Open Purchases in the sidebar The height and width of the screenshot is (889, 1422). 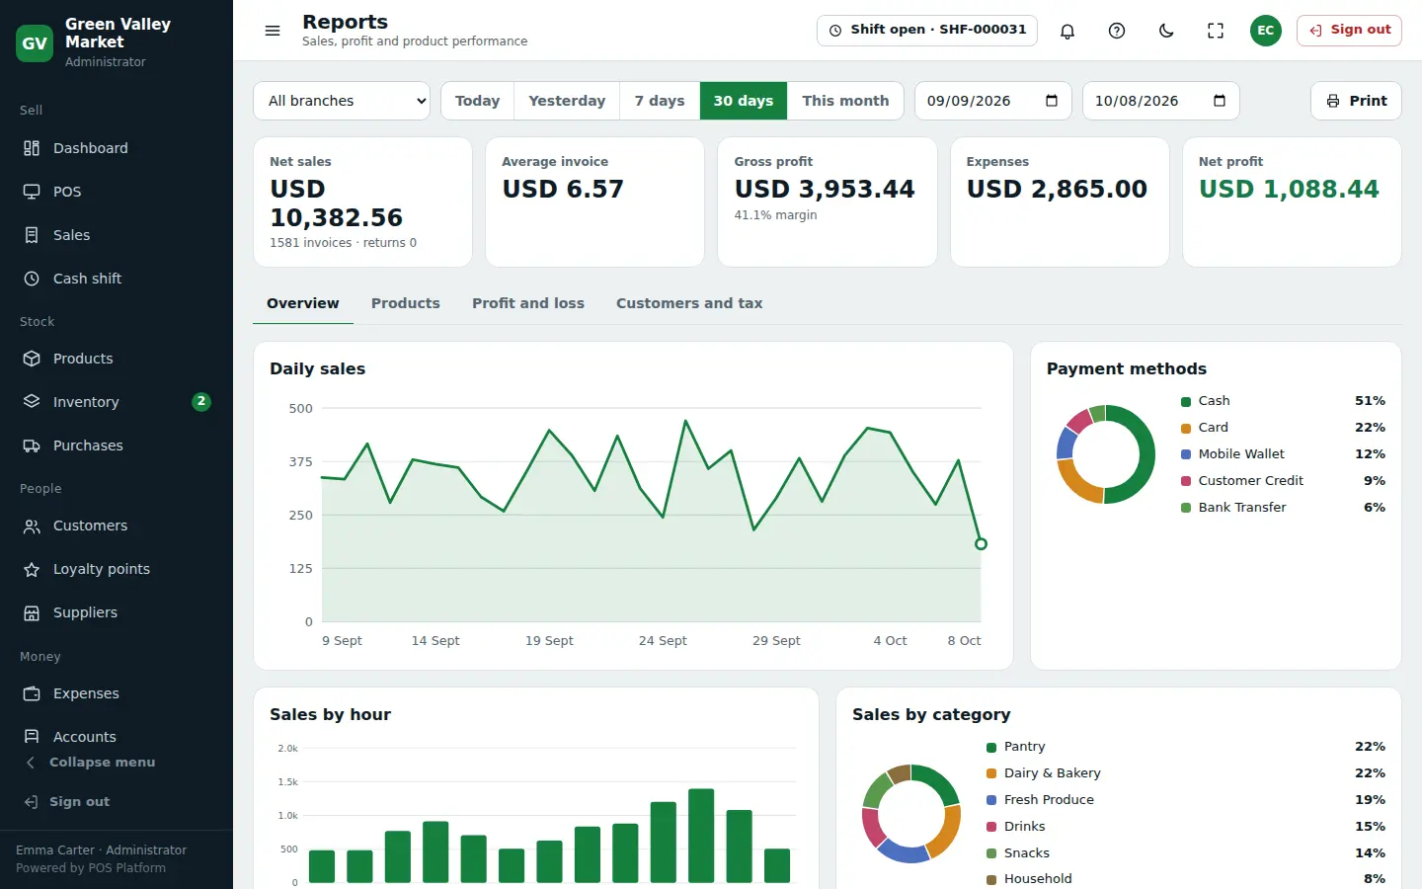[117, 445]
